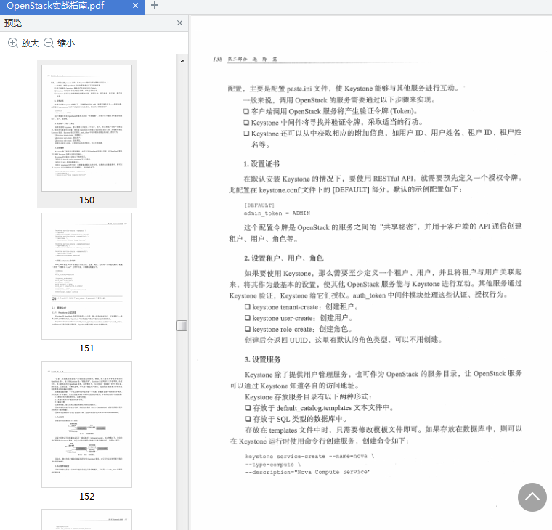Click the line 创建后会返回 UUID
552x530 pixels.
tap(344, 340)
